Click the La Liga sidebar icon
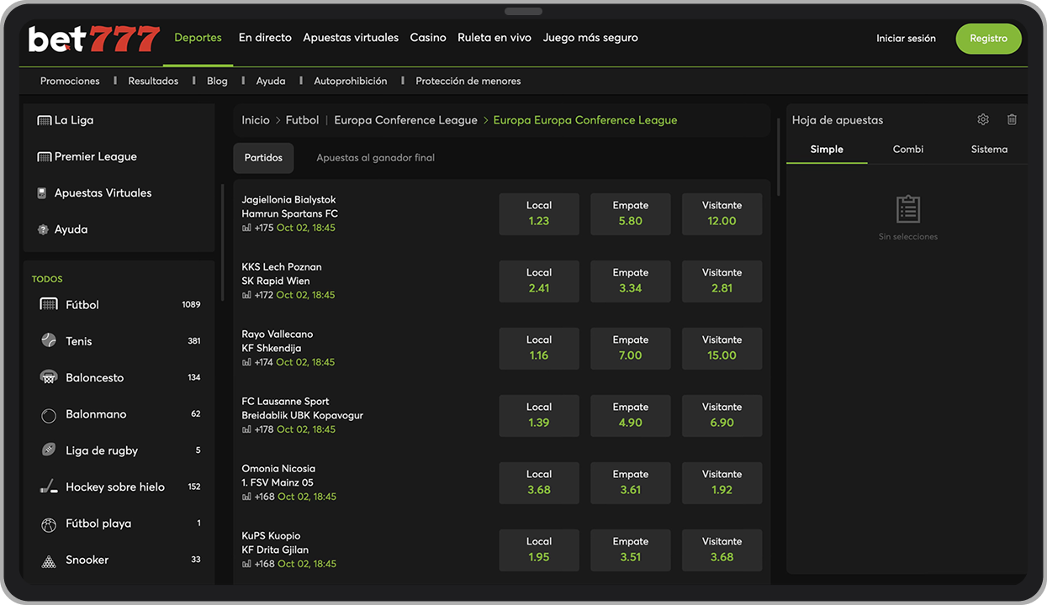1047x605 pixels. (x=45, y=120)
